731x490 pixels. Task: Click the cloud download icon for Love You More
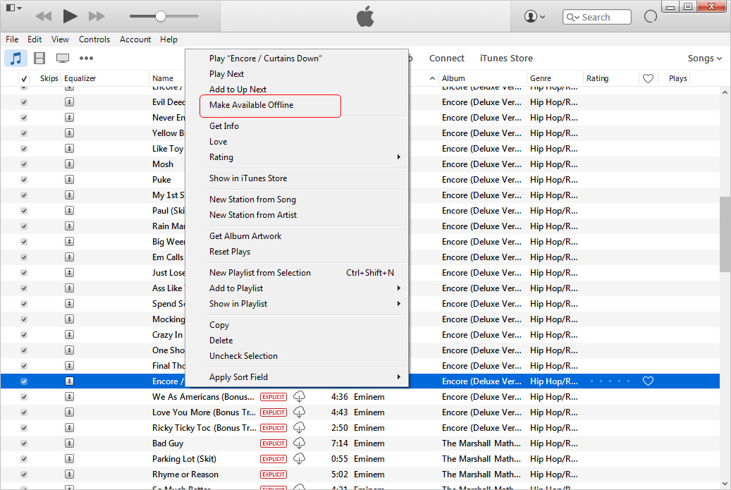(300, 412)
